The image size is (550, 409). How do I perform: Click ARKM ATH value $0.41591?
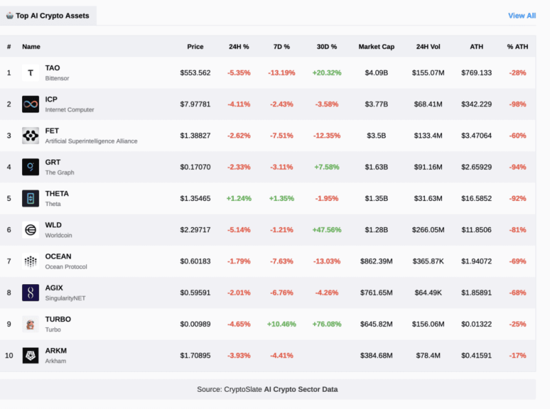(476, 355)
